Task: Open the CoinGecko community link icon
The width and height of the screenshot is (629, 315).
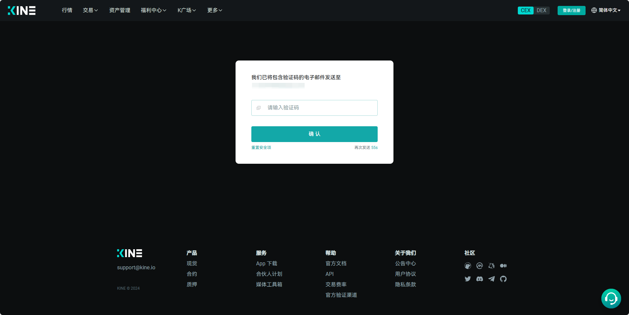Action: [x=467, y=266]
